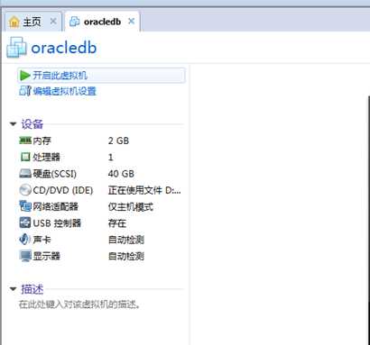Click the VM icon on oracledb tab

(74, 22)
